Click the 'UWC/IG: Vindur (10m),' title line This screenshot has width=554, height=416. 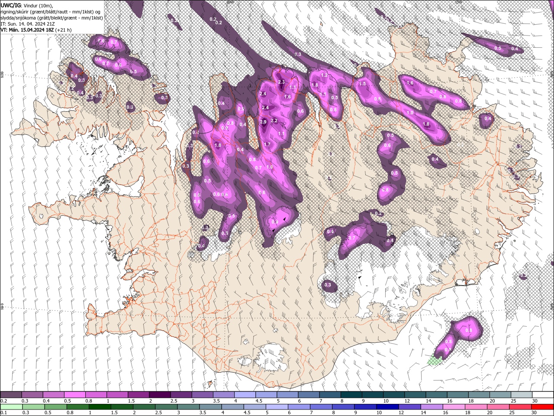(26, 5)
